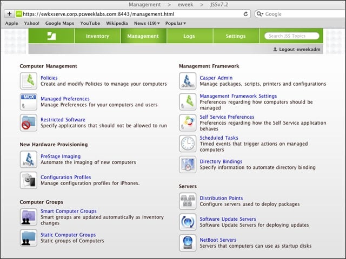
Task: Click the Static Computer Groups icon
Action: (x=29, y=238)
